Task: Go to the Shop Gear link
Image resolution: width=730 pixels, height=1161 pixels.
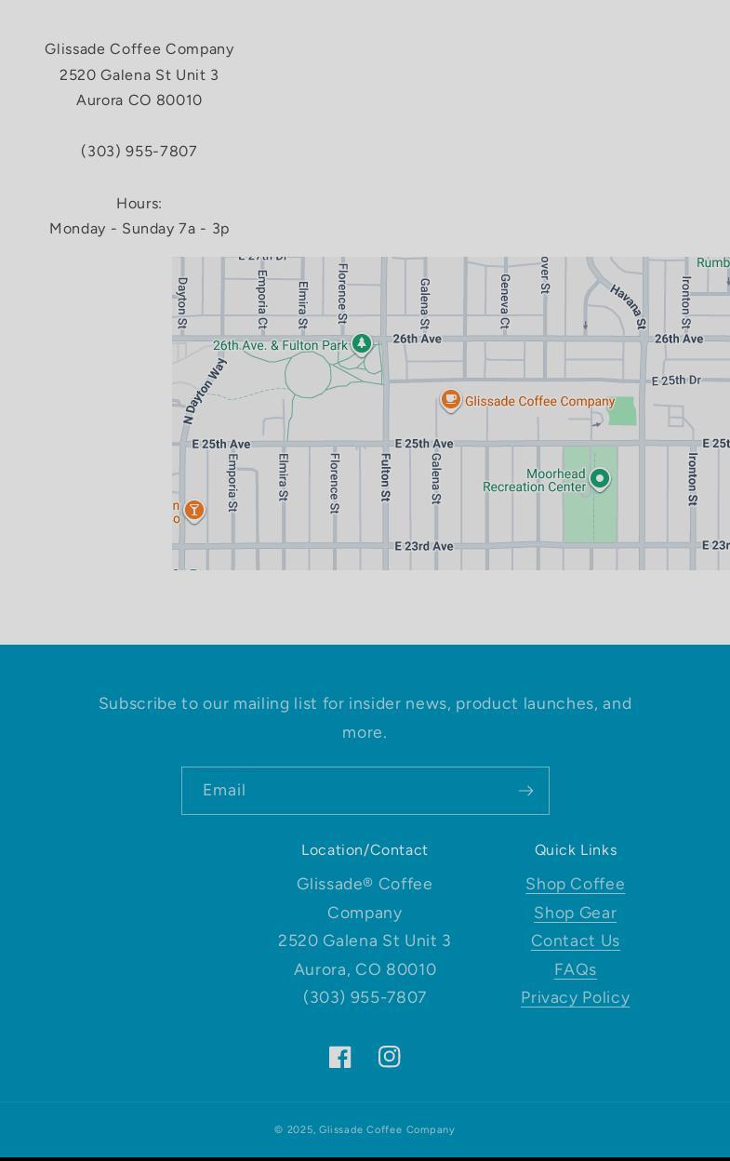Action: pos(575,913)
